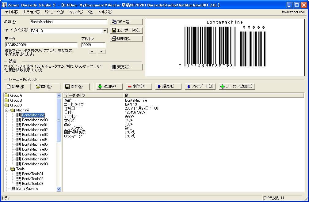
Task: Open the 印刷(P) print dialog button
Action: 126,39
